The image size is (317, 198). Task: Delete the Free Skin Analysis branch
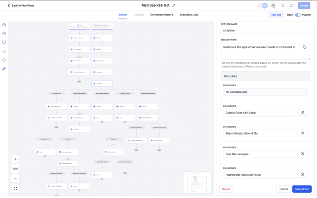point(302,154)
